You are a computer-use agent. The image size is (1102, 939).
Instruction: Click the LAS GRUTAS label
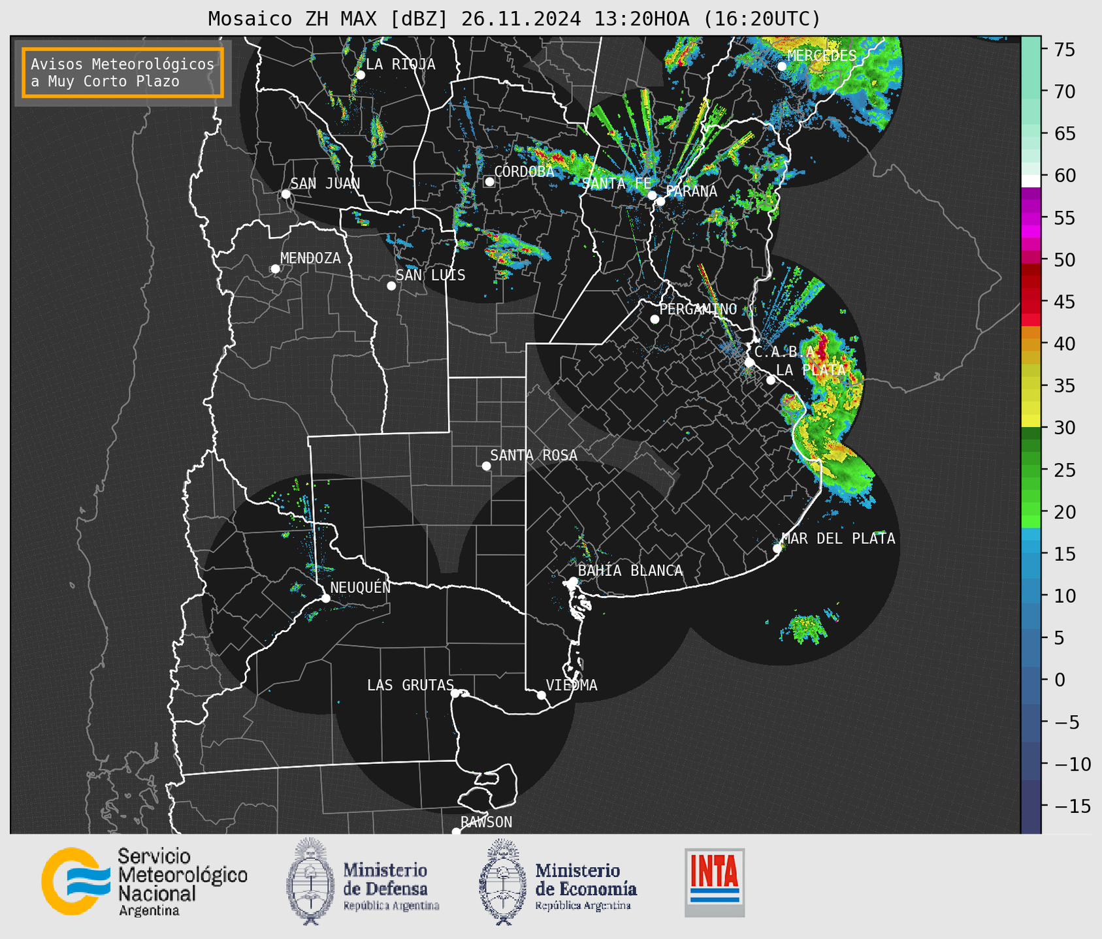coord(410,685)
